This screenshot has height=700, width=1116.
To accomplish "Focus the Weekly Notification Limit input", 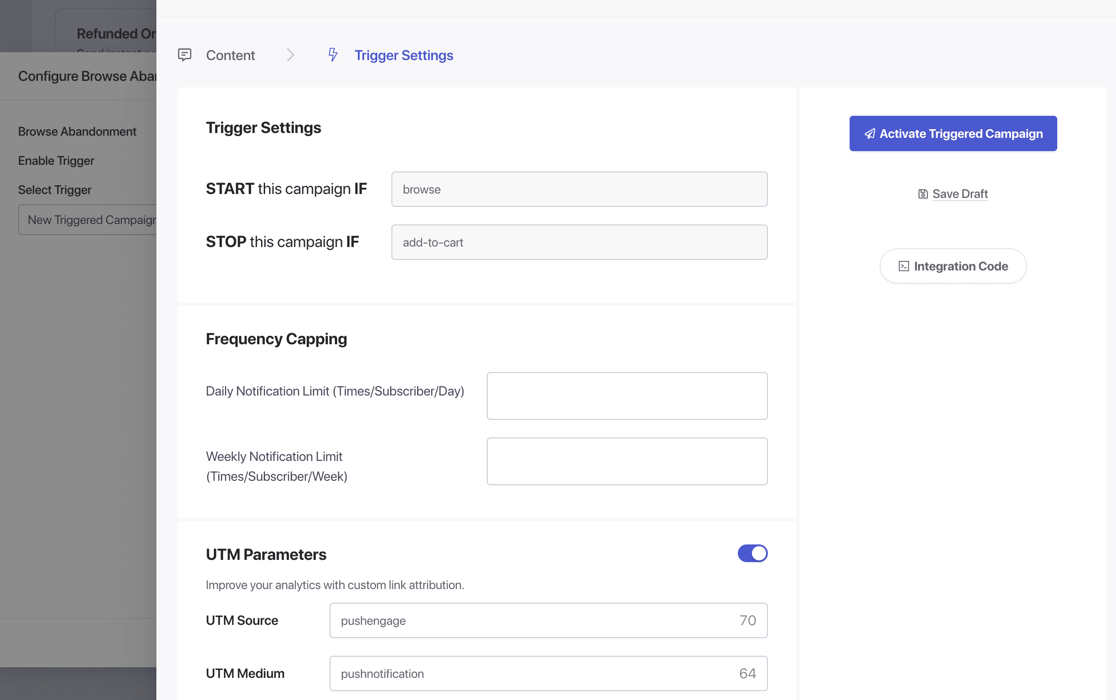I will click(x=627, y=461).
